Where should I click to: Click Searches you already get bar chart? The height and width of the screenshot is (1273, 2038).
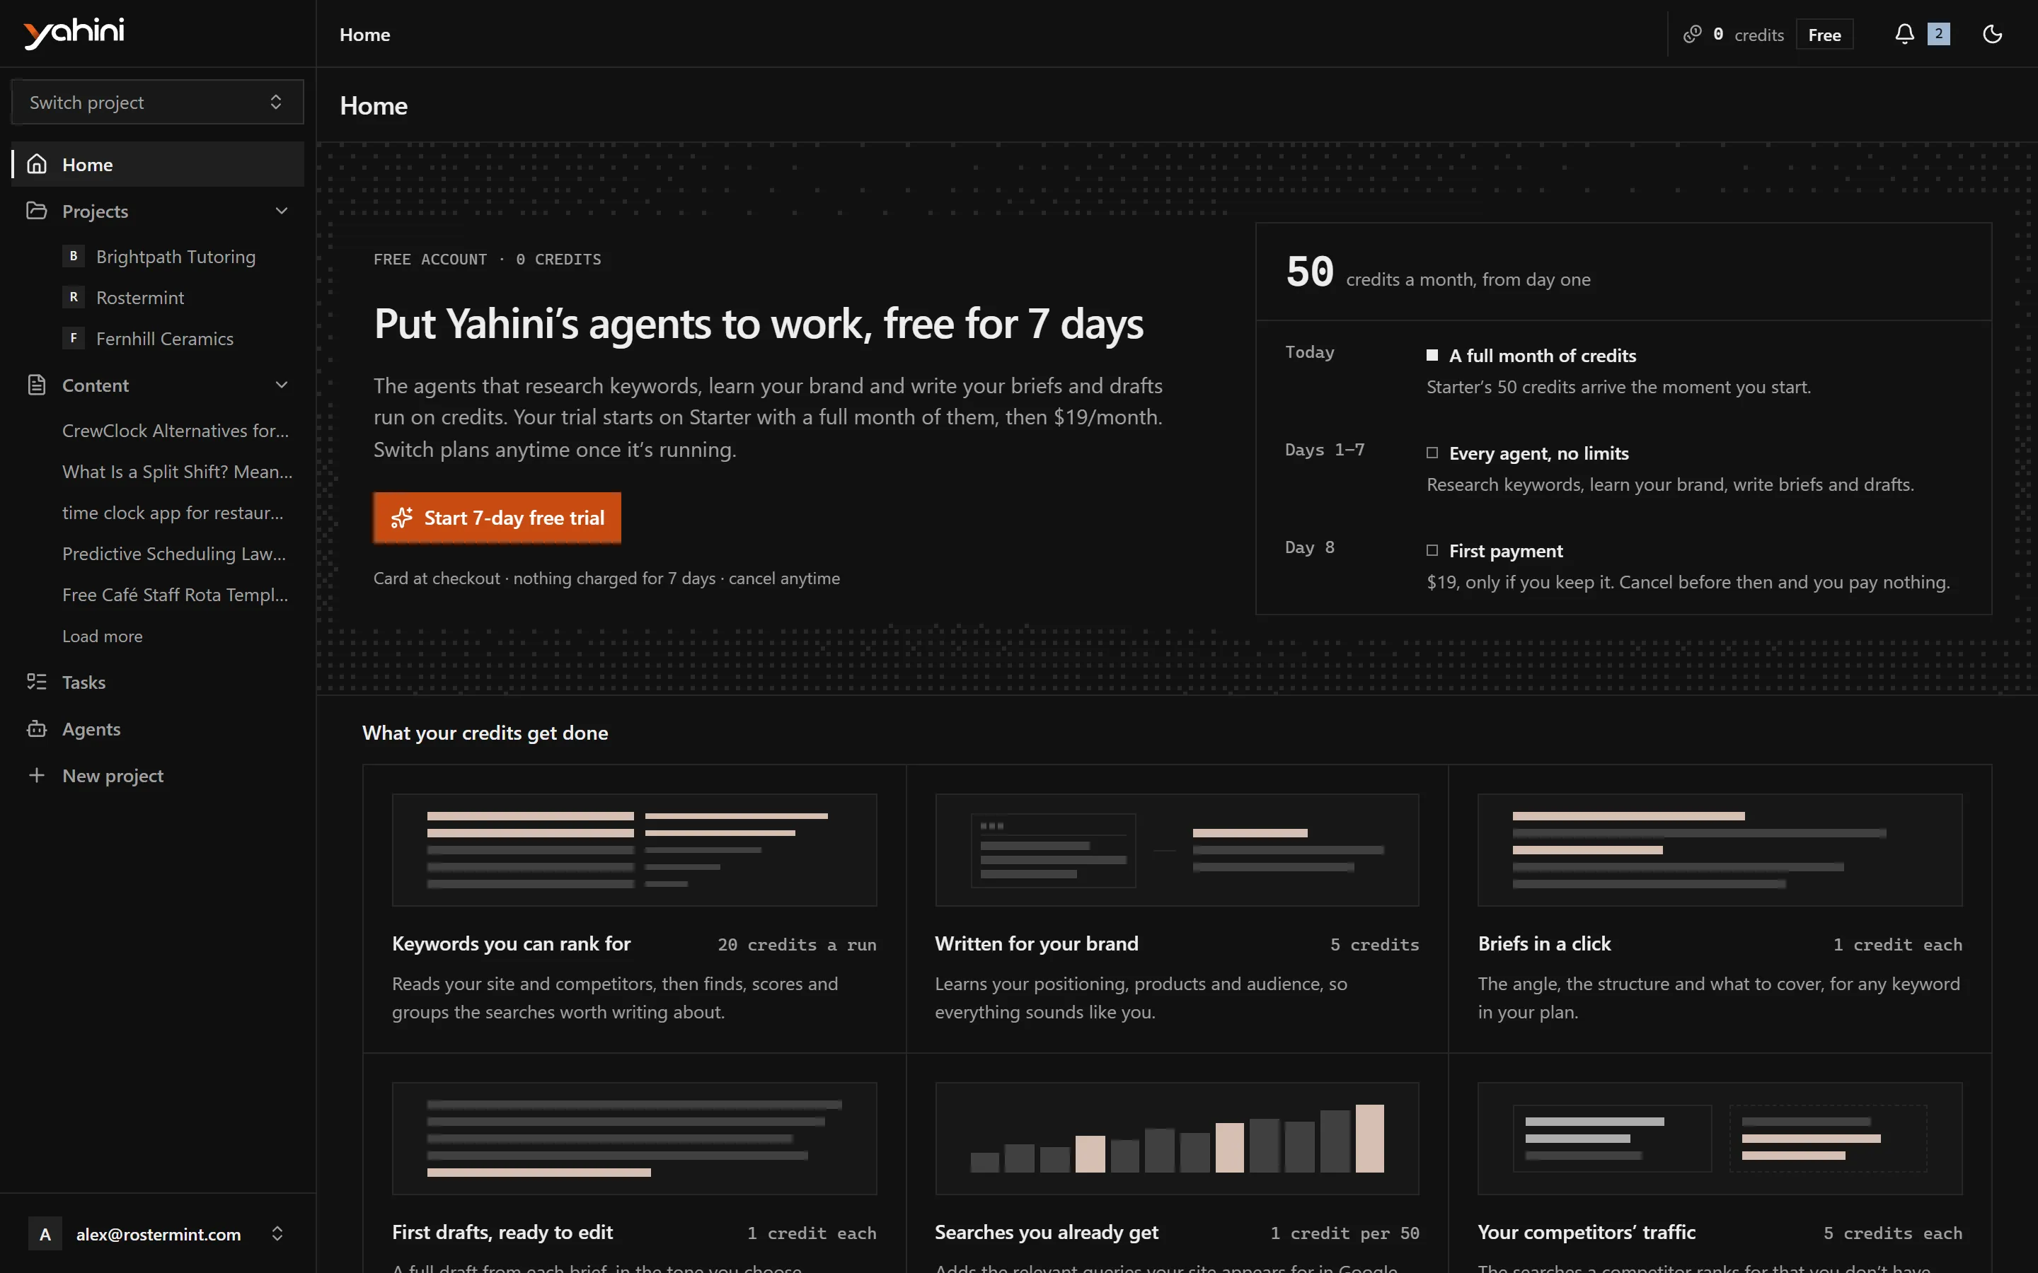point(1177,1139)
